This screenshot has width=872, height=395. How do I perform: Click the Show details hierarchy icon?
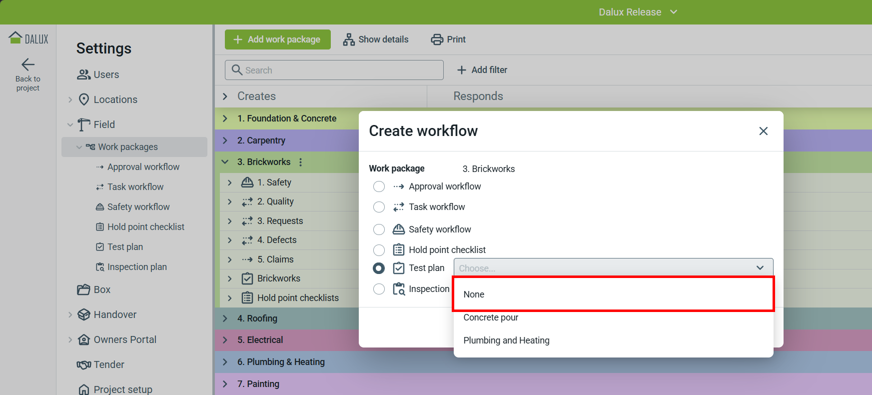[x=349, y=39]
